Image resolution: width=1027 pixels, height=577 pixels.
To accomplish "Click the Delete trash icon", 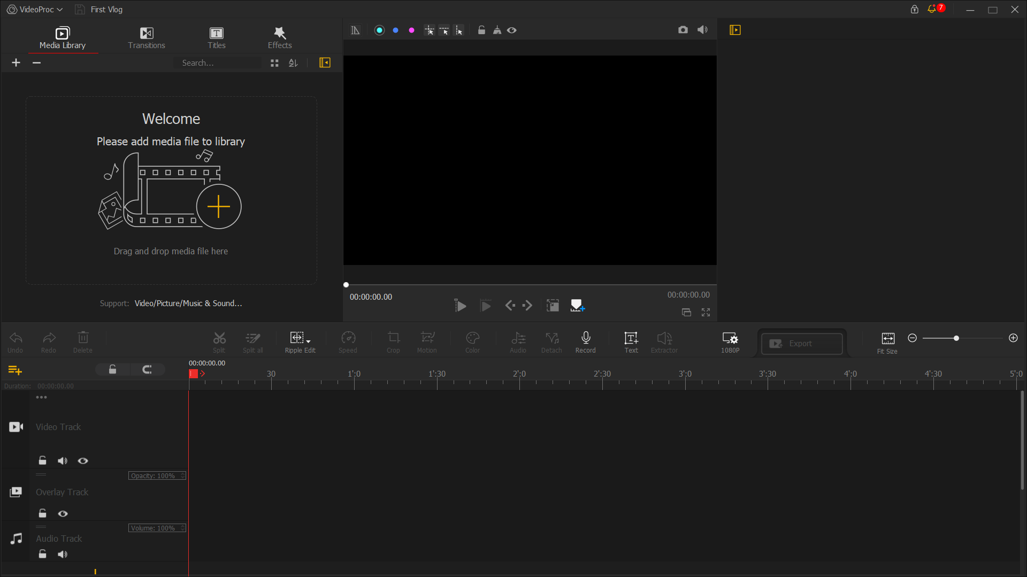I will click(x=83, y=342).
